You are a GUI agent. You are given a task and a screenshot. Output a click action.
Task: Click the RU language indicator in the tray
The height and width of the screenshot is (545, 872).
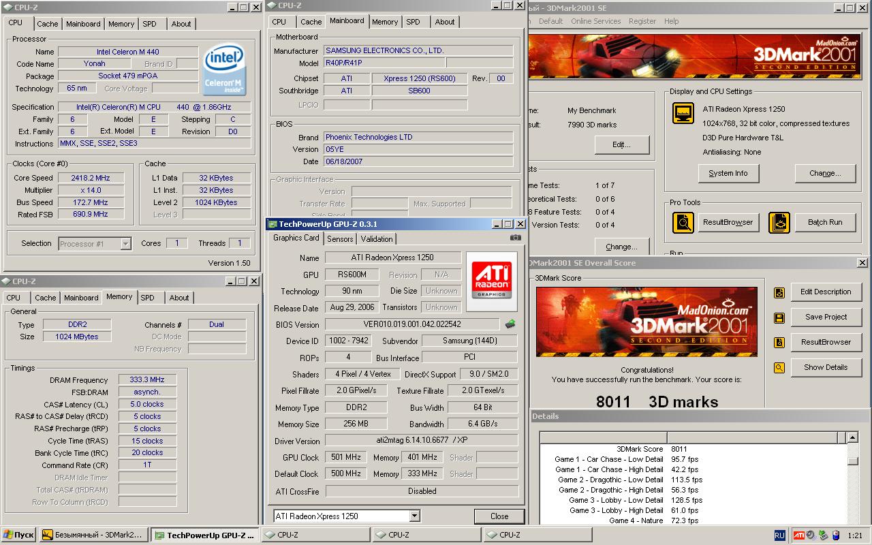click(x=780, y=535)
